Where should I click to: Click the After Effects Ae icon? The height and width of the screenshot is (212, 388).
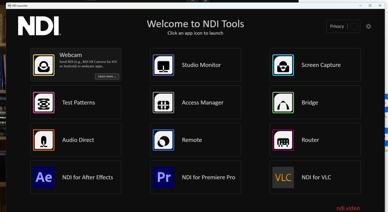[44, 178]
